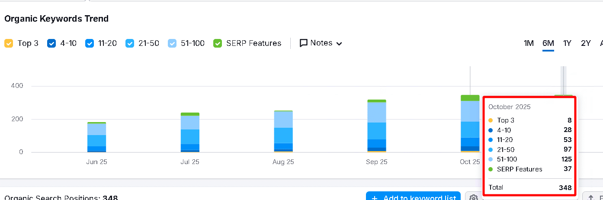The height and width of the screenshot is (200, 603).
Task: Choose the 2Y time range
Action: pos(586,43)
